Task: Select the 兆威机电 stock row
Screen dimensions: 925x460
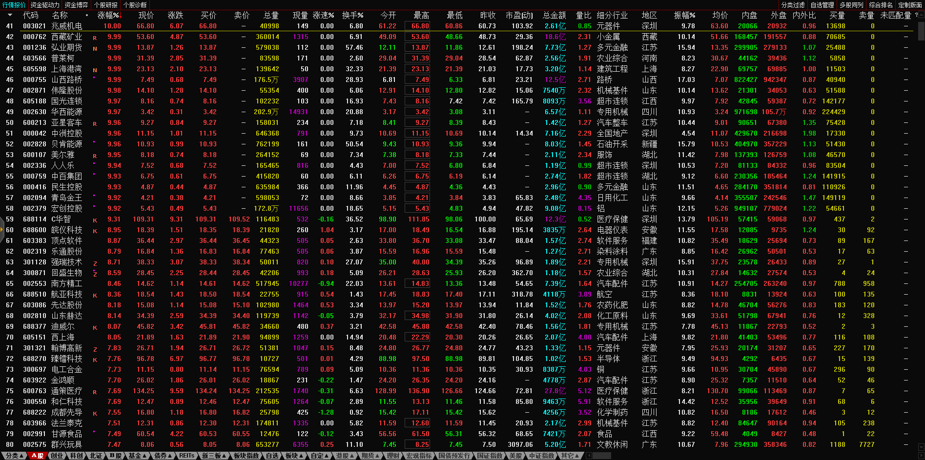Action: pos(67,26)
